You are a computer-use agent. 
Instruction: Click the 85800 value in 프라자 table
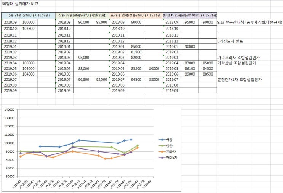coord(136,69)
